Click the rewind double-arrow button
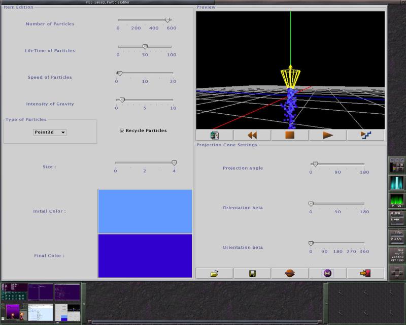This screenshot has width=406, height=325. [x=252, y=135]
